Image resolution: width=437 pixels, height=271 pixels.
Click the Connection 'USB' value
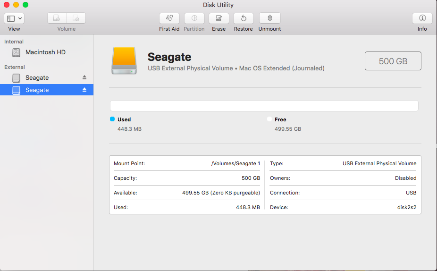411,193
